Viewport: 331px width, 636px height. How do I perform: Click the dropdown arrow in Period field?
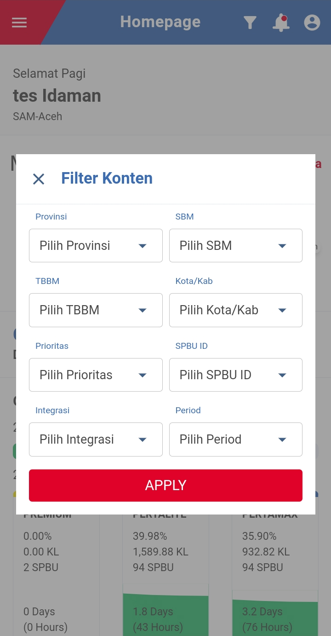click(x=282, y=440)
